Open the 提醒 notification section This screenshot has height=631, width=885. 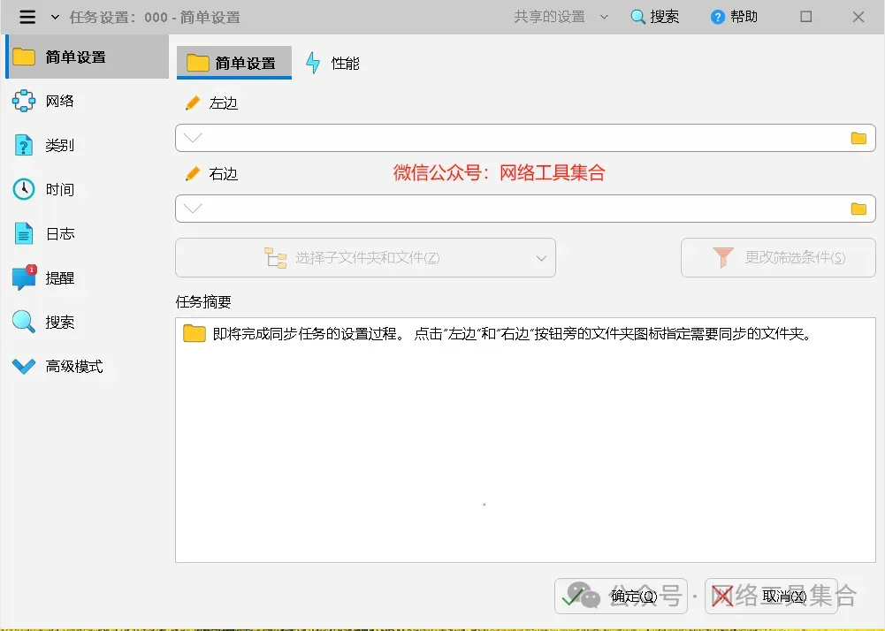pos(43,277)
